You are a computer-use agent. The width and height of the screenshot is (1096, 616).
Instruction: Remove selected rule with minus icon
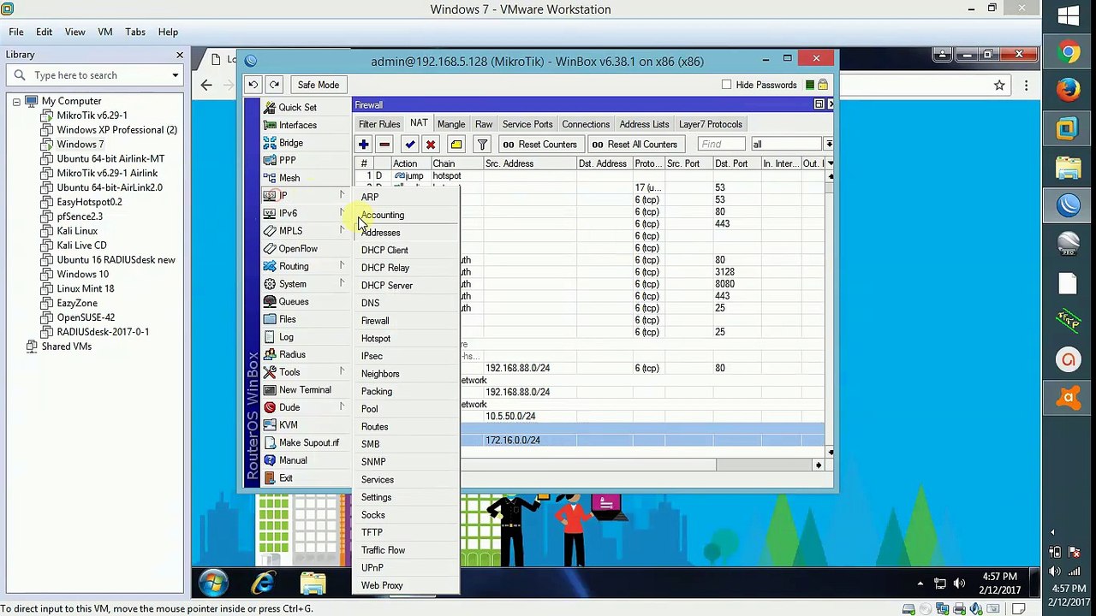point(384,145)
